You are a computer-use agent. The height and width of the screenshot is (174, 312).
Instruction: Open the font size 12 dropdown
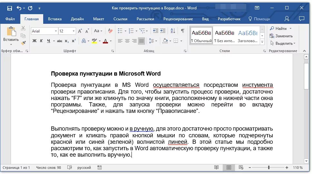coord(73,31)
